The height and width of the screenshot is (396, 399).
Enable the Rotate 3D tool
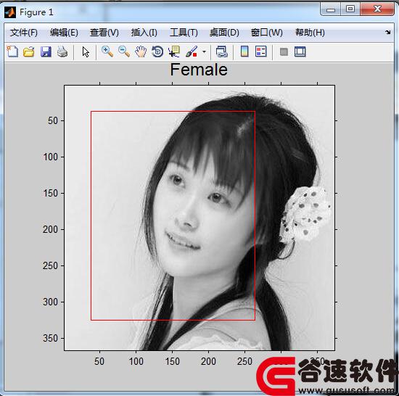pyautogui.click(x=157, y=51)
